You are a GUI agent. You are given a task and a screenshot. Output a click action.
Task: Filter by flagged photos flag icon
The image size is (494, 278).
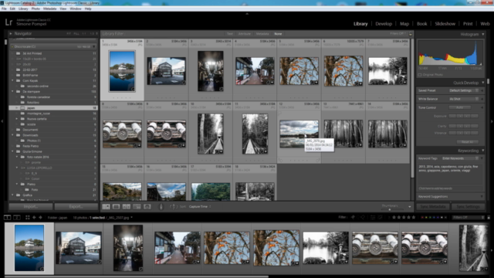point(353,217)
